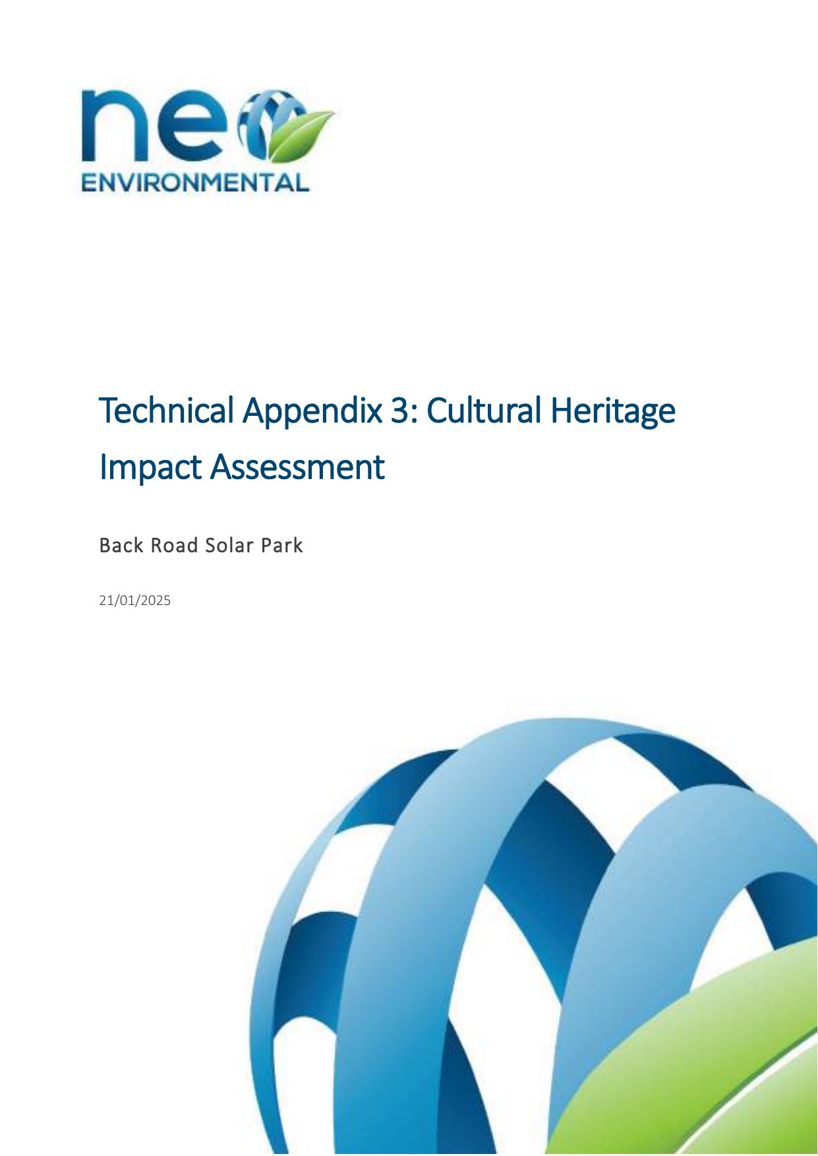The image size is (818, 1156).
Task: Click the word 'Technical' in the title
Action: (167, 411)
